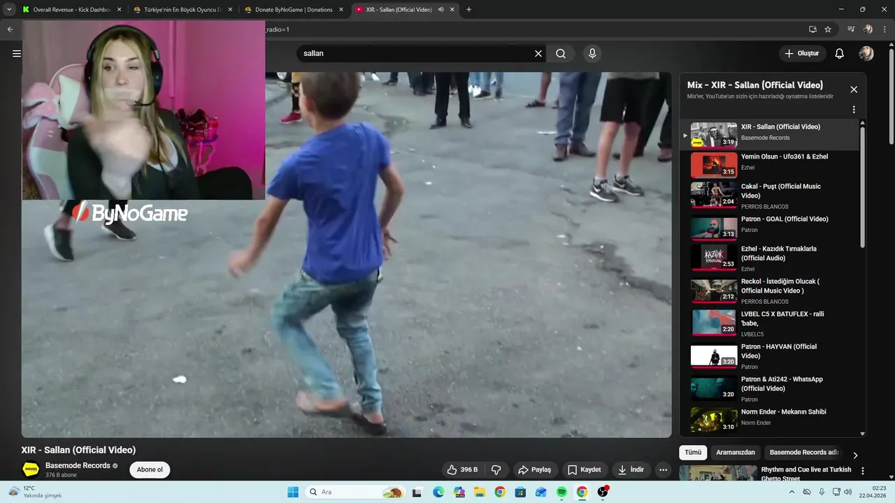Open Microsoft Edge from the taskbar
Viewport: 895px width, 503px height.
(438, 492)
